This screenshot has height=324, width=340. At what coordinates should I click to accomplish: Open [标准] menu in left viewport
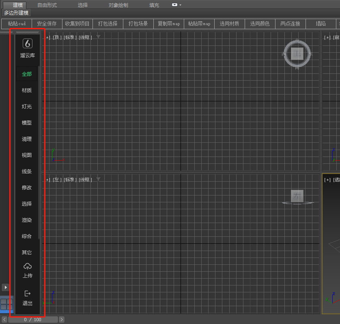pos(70,180)
